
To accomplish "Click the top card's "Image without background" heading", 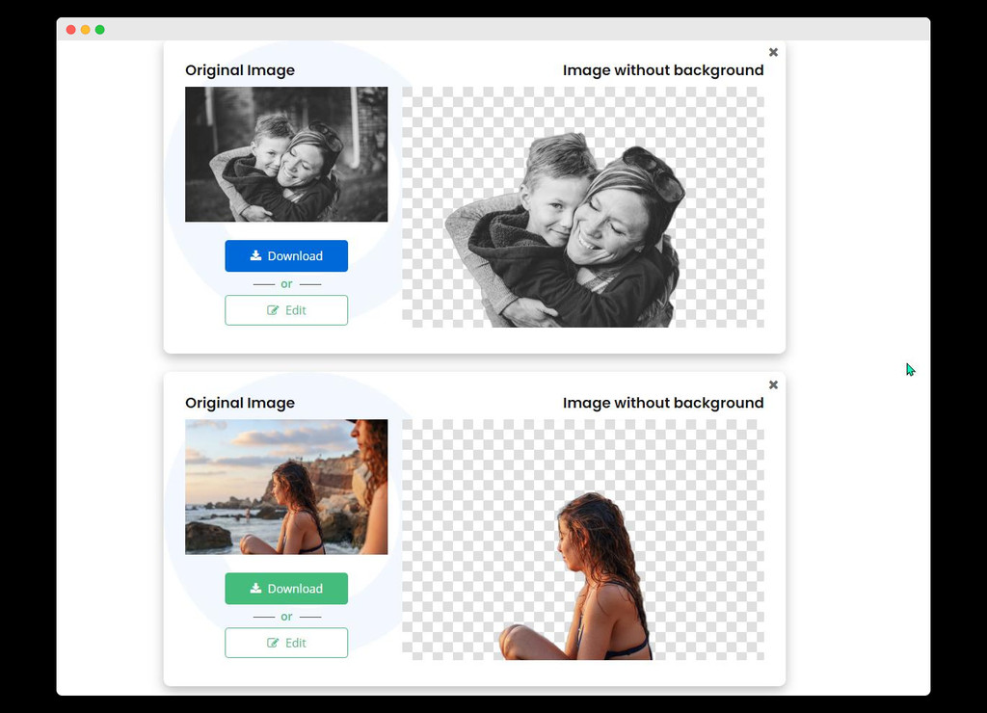I will (x=663, y=70).
